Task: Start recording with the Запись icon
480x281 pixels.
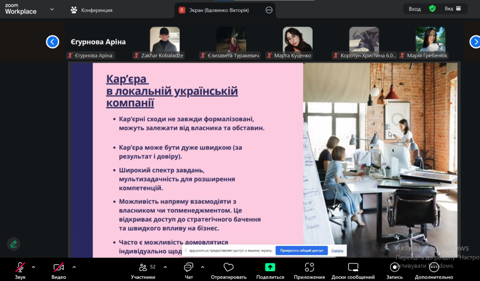Action: tap(395, 268)
